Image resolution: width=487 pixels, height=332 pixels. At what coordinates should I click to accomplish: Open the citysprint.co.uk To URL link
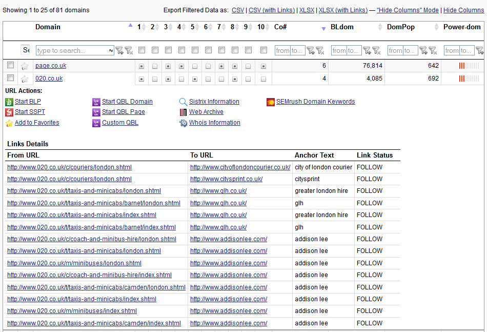point(227,179)
